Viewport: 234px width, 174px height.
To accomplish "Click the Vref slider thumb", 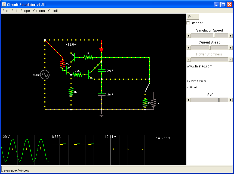I will click(x=219, y=100).
